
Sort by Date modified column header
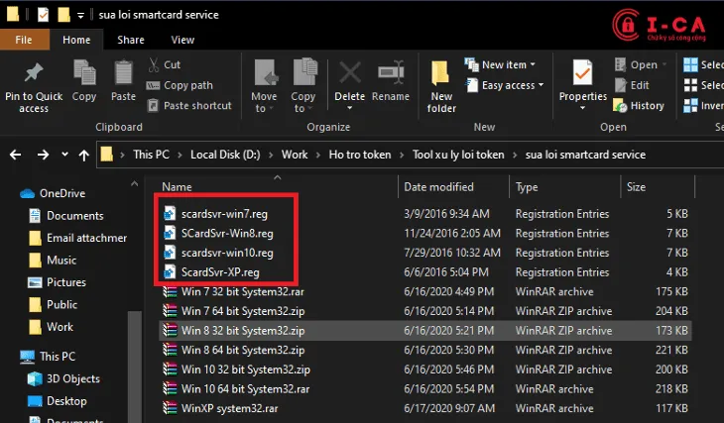coord(438,187)
